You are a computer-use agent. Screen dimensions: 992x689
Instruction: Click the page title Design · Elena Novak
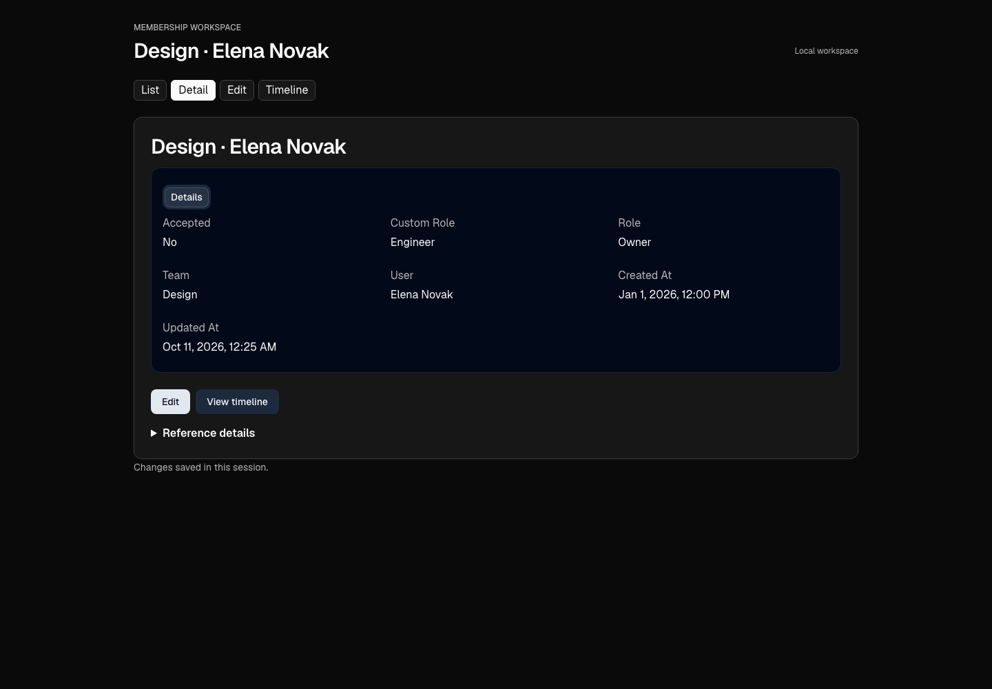(x=231, y=51)
